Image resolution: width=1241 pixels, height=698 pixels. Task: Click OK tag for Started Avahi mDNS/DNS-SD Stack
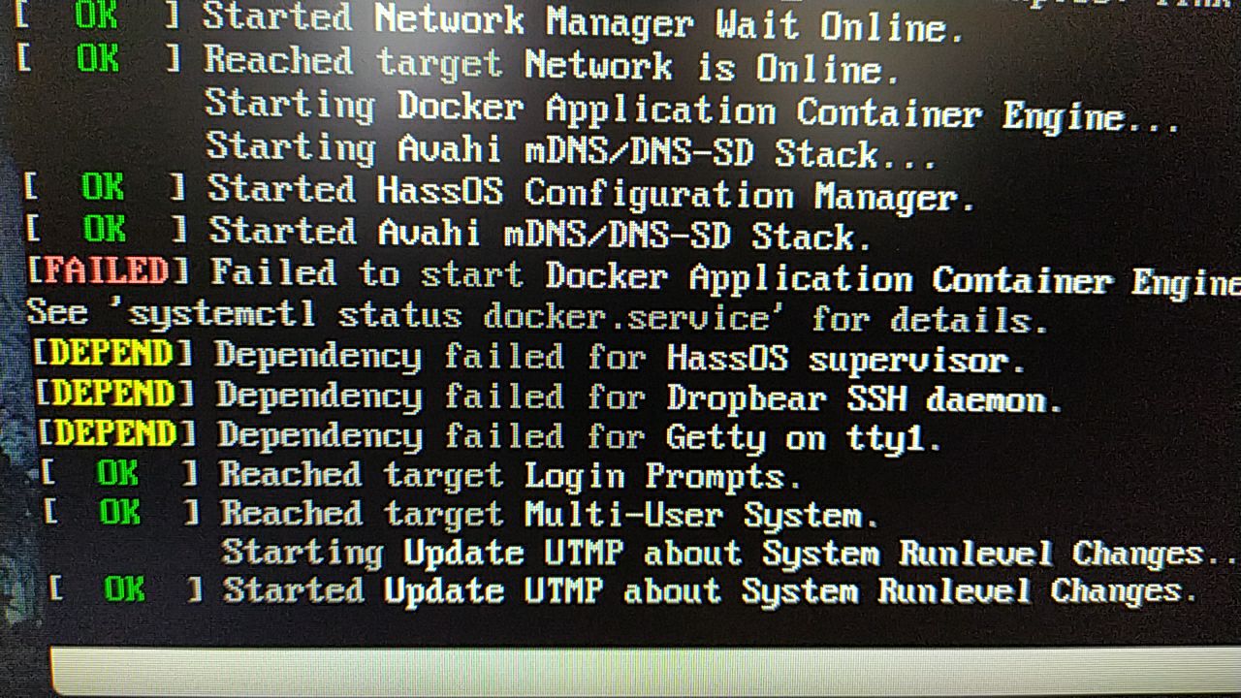105,230
